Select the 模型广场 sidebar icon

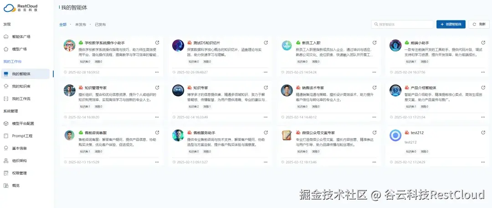tap(5, 49)
